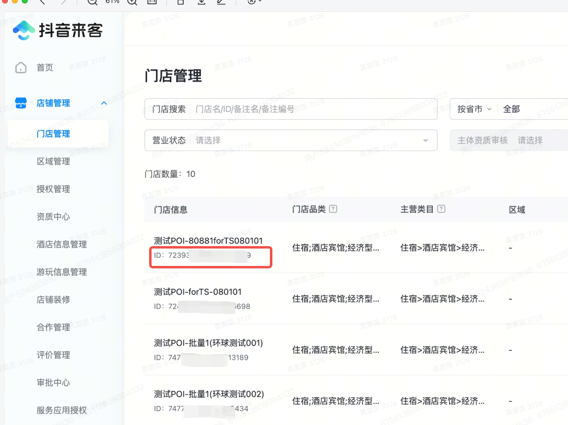The height and width of the screenshot is (425, 568).
Task: Select 酒店信息管理 sidebar item
Action: pyautogui.click(x=61, y=244)
